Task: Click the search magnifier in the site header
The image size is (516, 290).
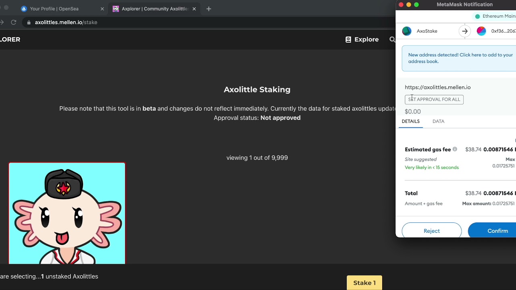Action: tap(392, 39)
